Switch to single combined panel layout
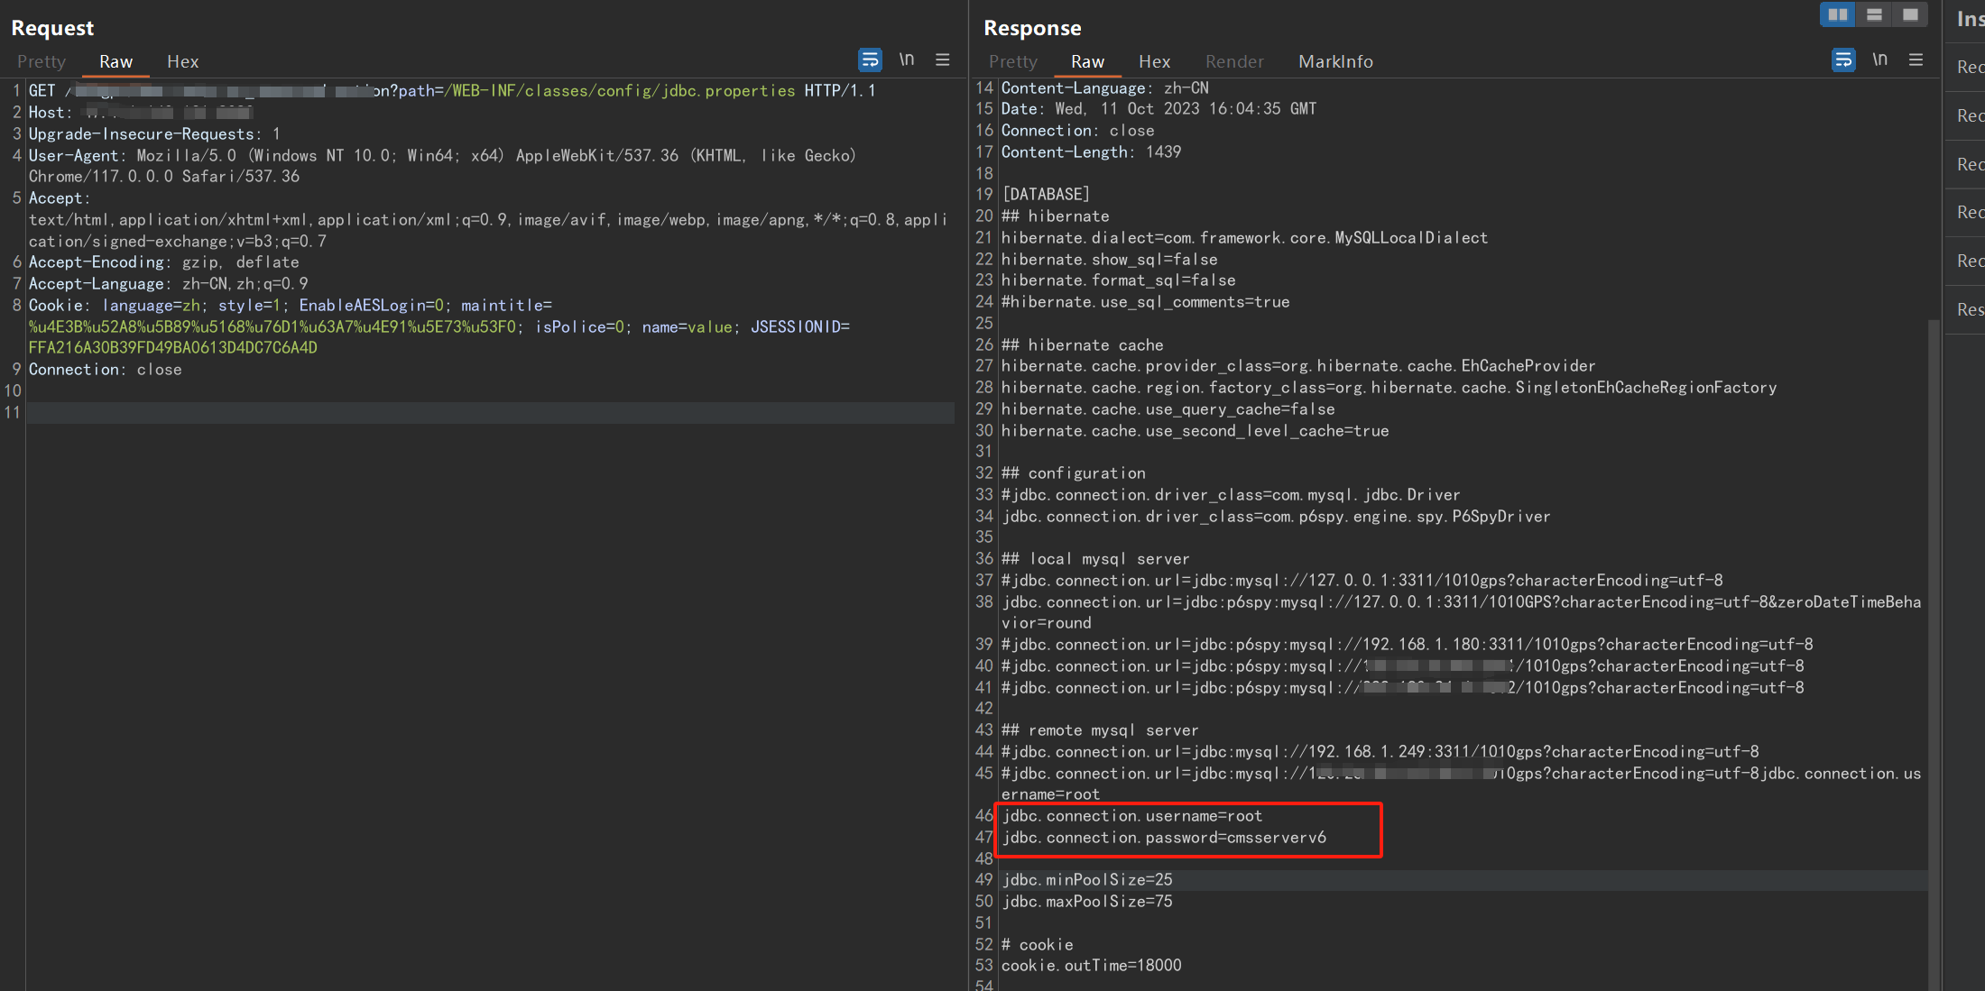Viewport: 1985px width, 991px height. coord(1910,14)
